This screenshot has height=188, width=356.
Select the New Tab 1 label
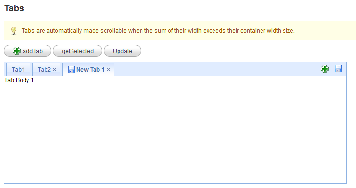pyautogui.click(x=91, y=69)
